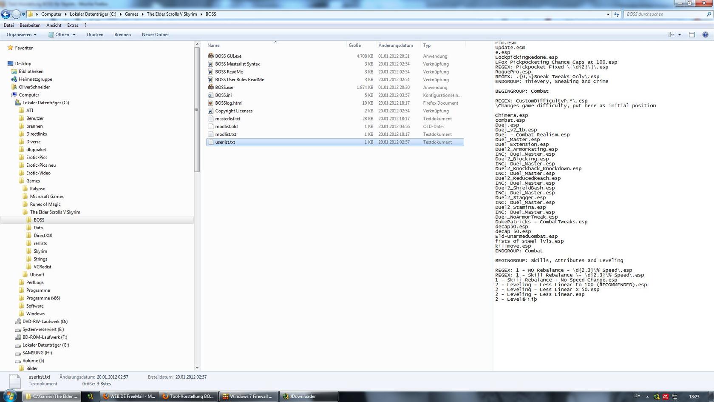Toggle the preview pane button
Image resolution: width=714 pixels, height=402 pixels.
coord(692,34)
